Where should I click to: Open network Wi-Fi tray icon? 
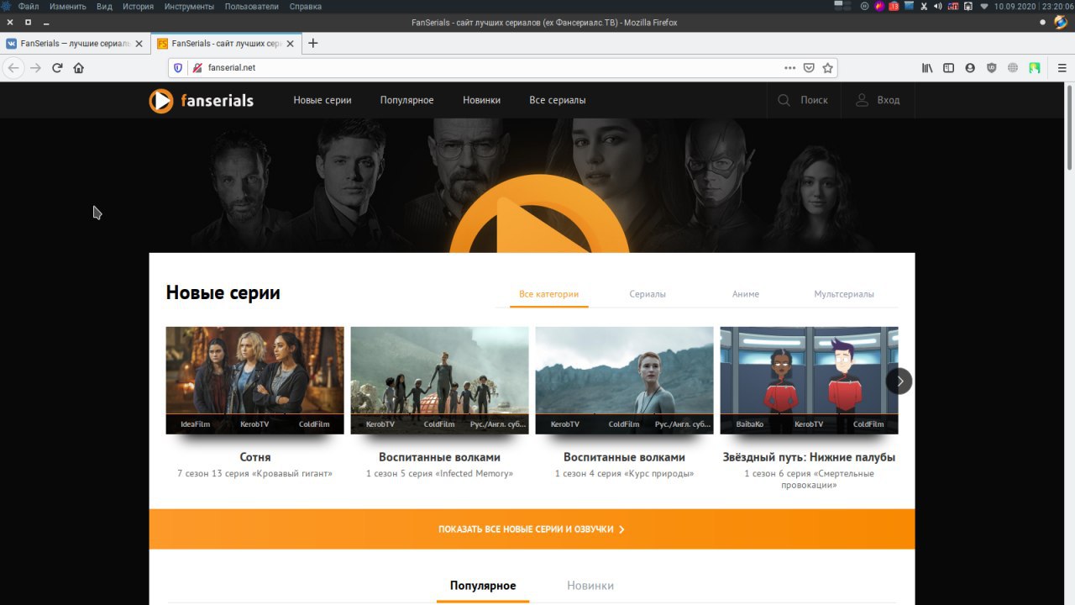[984, 6]
